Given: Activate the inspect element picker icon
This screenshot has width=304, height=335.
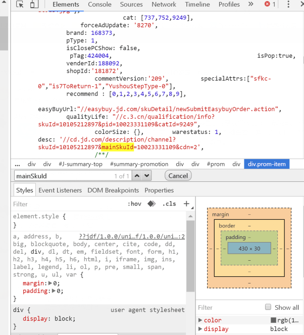Looking at the screenshot, I should [20, 4].
